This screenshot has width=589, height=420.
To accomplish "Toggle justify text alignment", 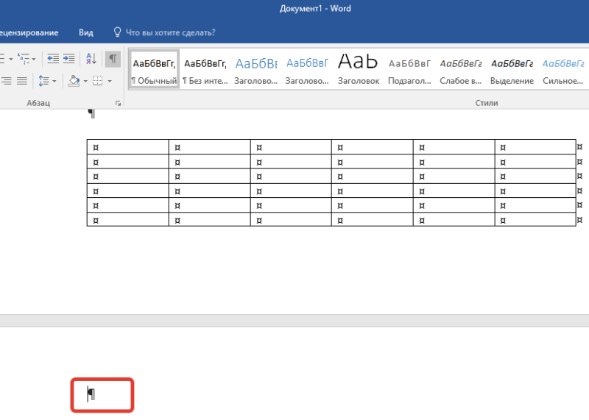I will pos(22,80).
